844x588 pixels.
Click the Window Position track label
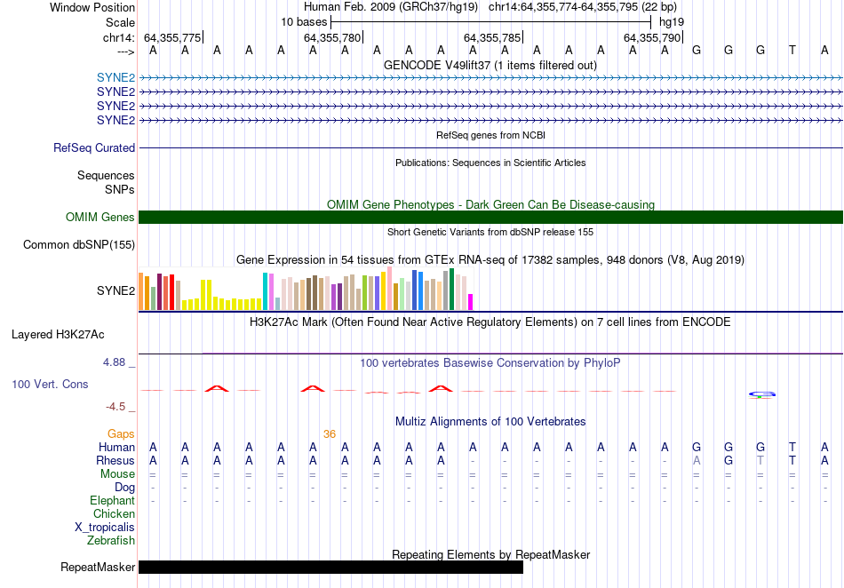[x=92, y=7]
